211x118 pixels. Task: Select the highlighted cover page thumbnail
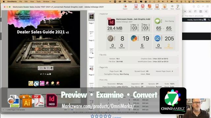[x=92, y=17]
